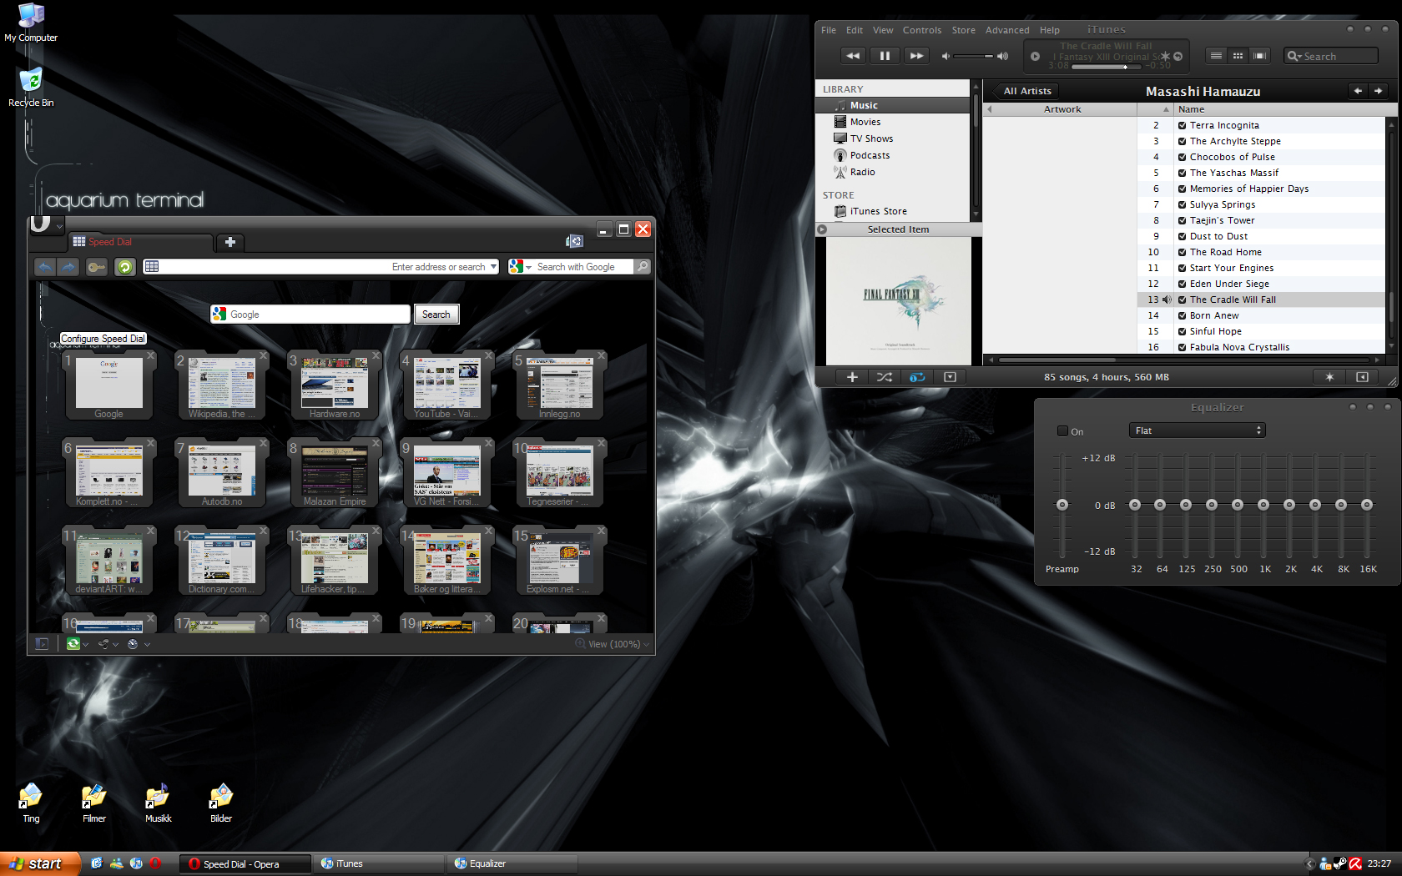Screen dimensions: 1402x876
Task: Select Speed Dial tab in Opera
Action: [x=140, y=242]
